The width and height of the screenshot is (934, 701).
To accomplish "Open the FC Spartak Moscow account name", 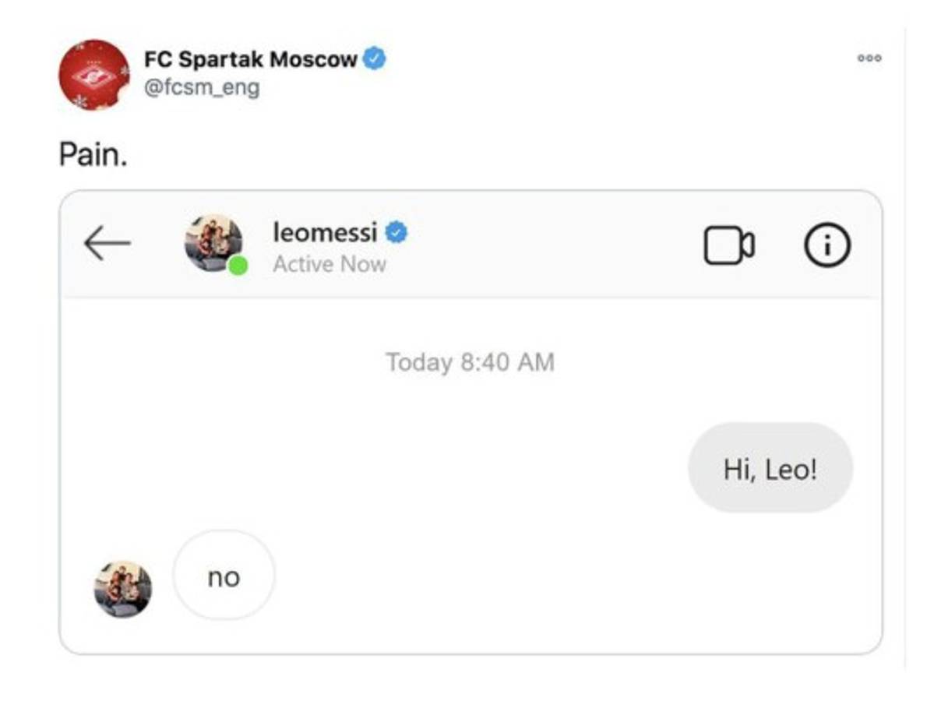I will point(250,59).
